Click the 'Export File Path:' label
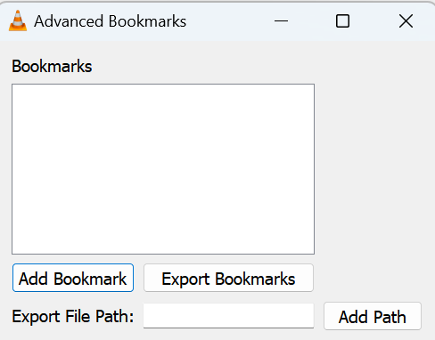Screen dimensions: 435x340 coord(73,316)
